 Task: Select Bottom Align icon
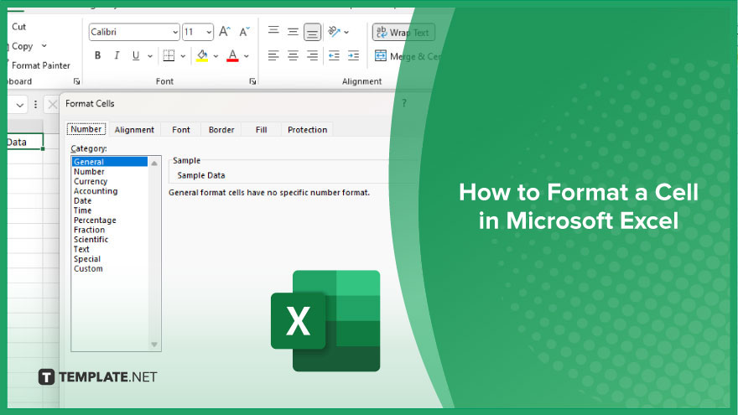(x=312, y=32)
